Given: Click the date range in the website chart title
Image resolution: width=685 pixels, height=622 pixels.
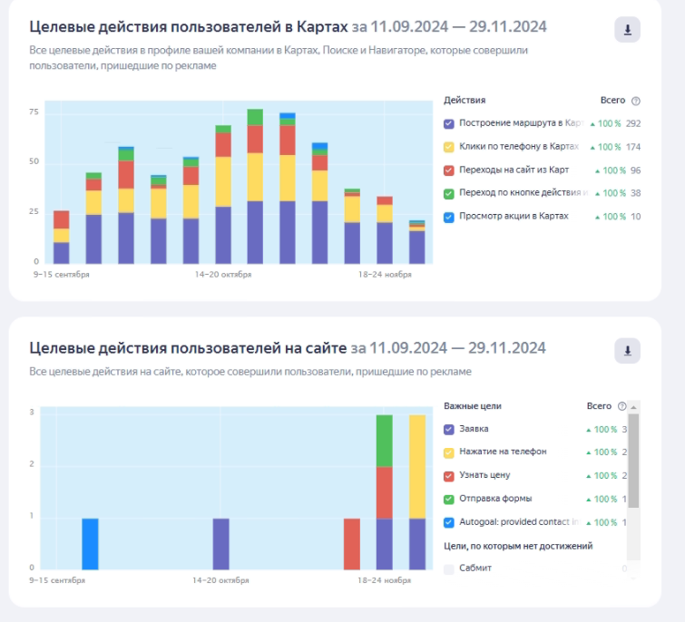Looking at the screenshot, I should click(448, 348).
